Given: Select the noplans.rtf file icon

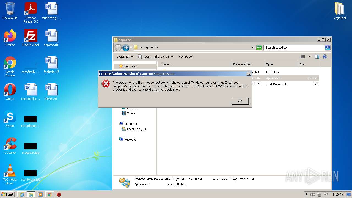Looking at the screenshot, I should (x=51, y=38).
